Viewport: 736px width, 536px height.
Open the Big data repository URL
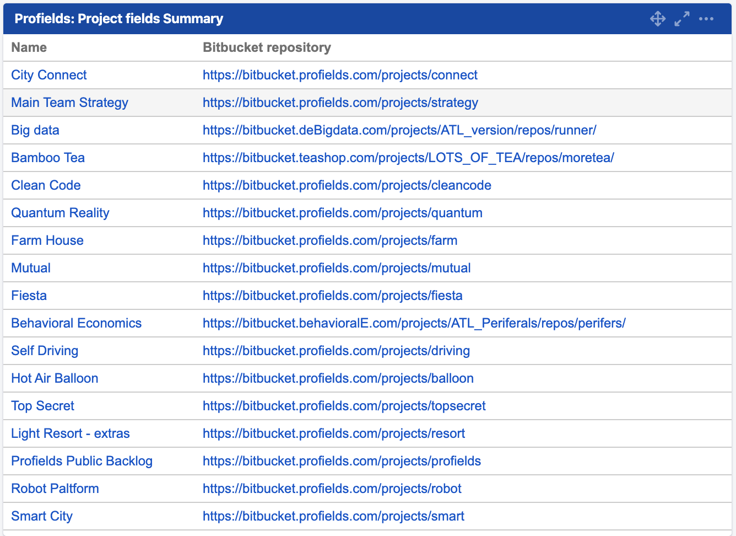tap(399, 130)
